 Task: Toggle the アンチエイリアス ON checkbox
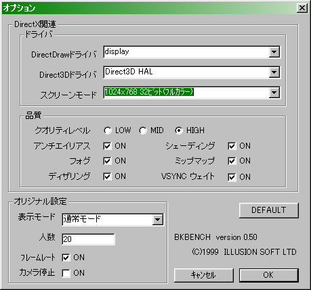pyautogui.click(x=107, y=146)
